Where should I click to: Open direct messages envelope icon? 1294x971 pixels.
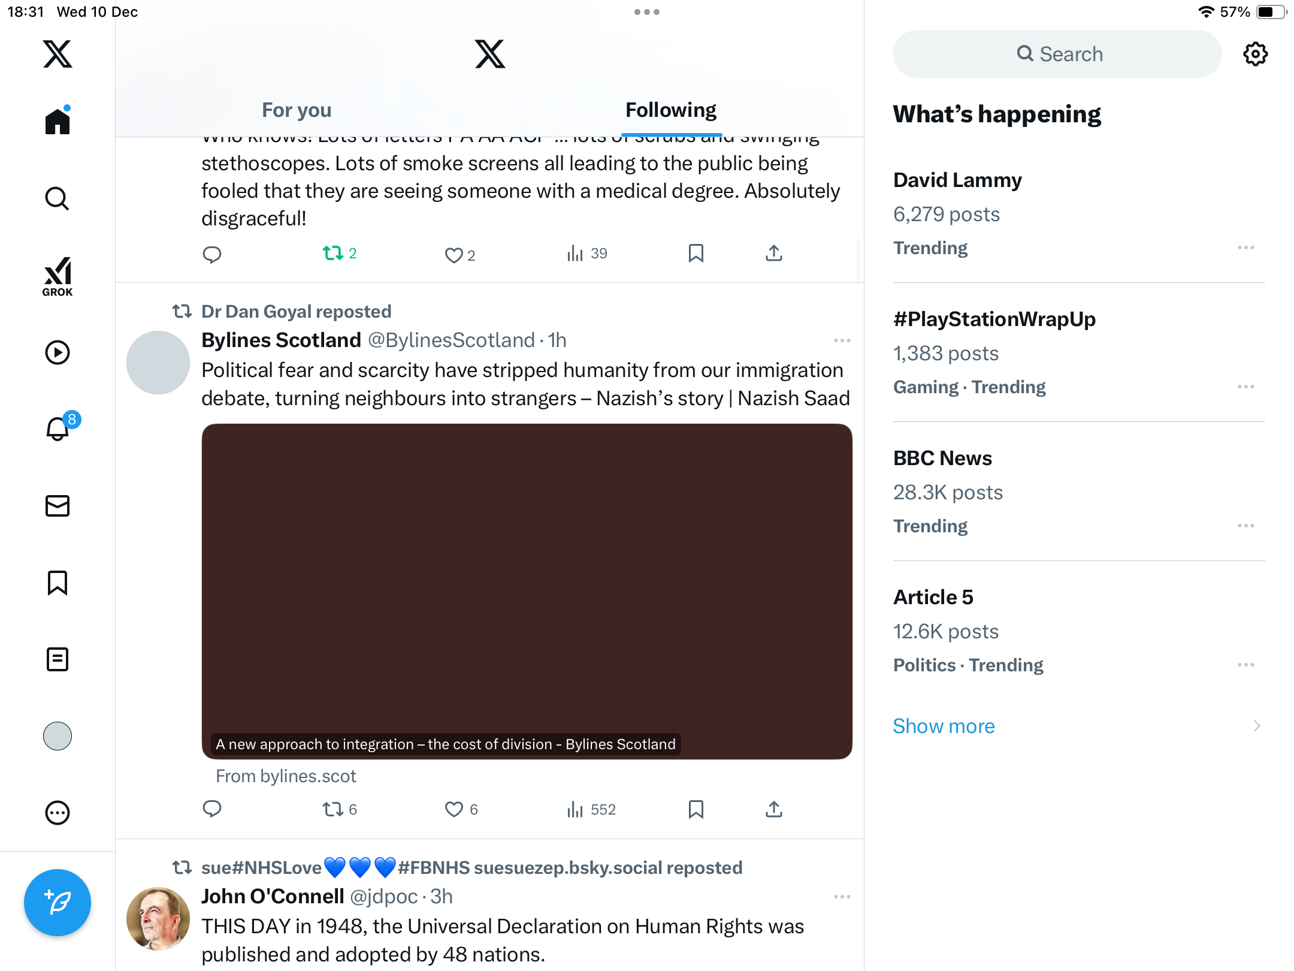tap(58, 506)
